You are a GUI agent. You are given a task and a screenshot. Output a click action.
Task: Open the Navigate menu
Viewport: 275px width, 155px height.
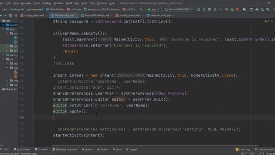[26, 3]
